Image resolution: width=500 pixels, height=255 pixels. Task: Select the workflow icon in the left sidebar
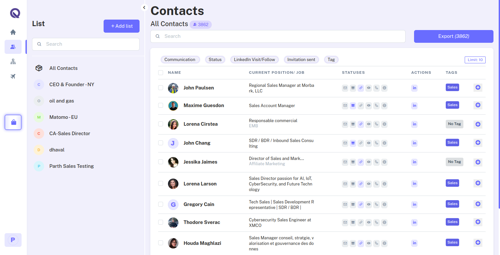click(13, 61)
